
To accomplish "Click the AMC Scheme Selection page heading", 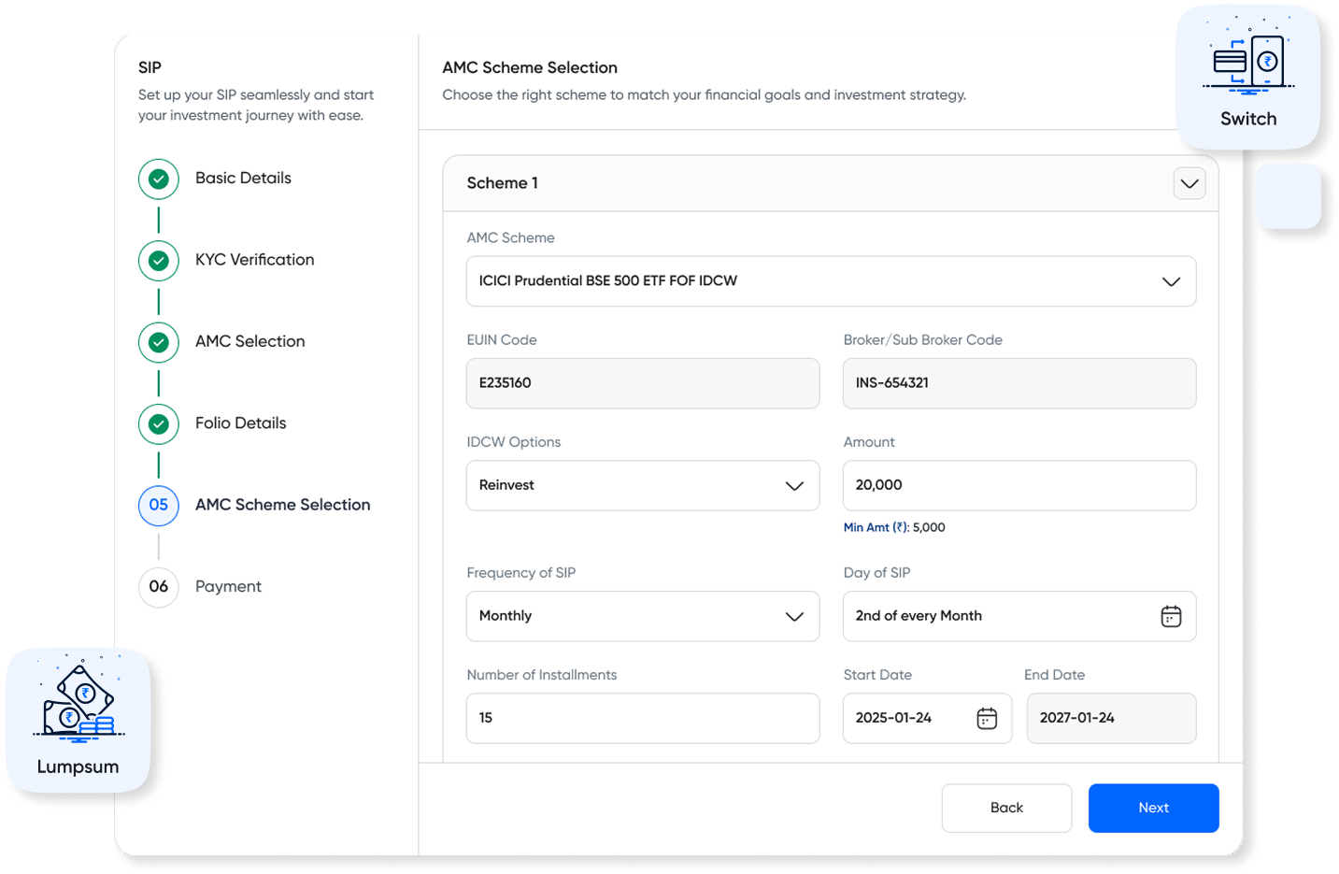I will 530,67.
